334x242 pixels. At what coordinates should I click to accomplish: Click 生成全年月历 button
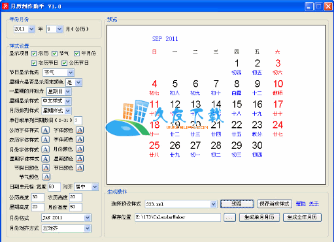(x=302, y=217)
